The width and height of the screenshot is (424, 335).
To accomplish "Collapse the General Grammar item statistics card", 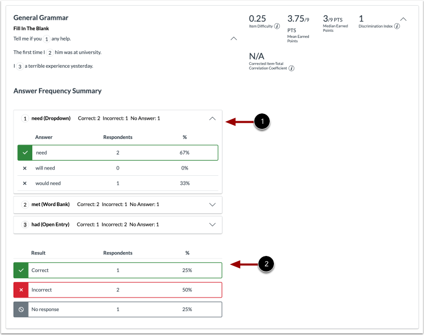I will click(x=403, y=19).
